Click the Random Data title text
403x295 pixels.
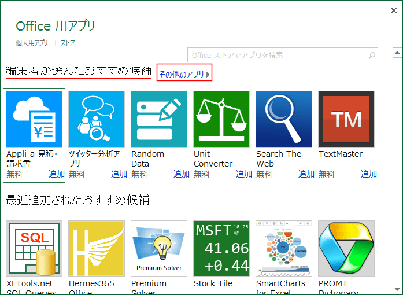pyautogui.click(x=148, y=158)
